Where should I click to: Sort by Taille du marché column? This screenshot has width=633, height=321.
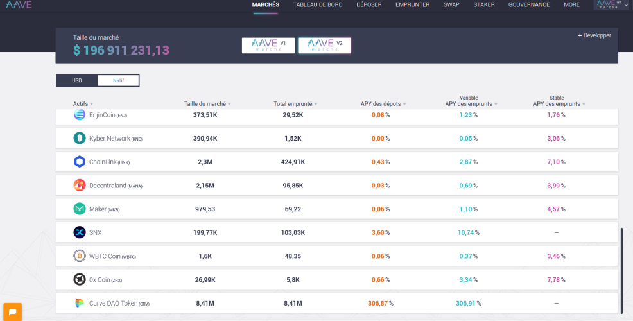click(207, 104)
